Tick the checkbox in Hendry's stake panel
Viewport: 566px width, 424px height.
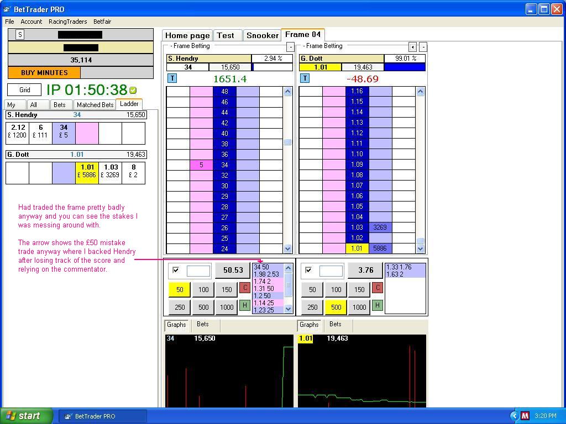click(176, 270)
